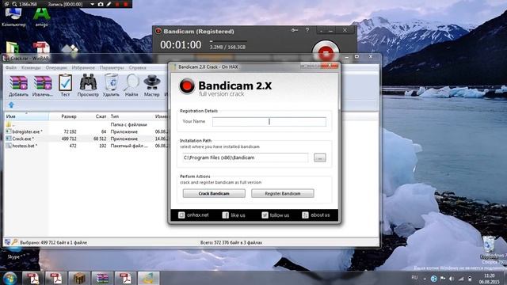Click the Bandicam storage progress bar
The width and height of the screenshot is (507, 285).
click(228, 41)
